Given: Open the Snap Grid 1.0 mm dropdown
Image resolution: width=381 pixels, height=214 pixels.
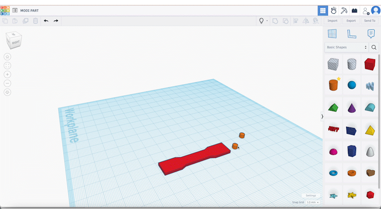Looking at the screenshot, I should [313, 202].
